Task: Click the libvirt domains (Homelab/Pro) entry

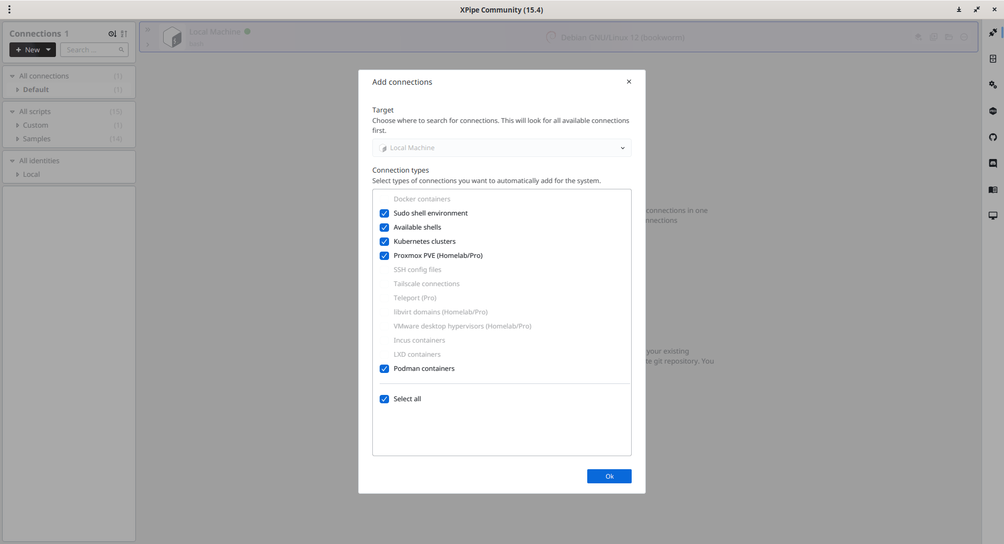Action: tap(440, 312)
